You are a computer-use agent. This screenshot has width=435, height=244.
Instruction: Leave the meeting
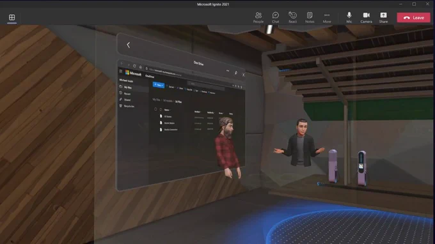coord(413,17)
